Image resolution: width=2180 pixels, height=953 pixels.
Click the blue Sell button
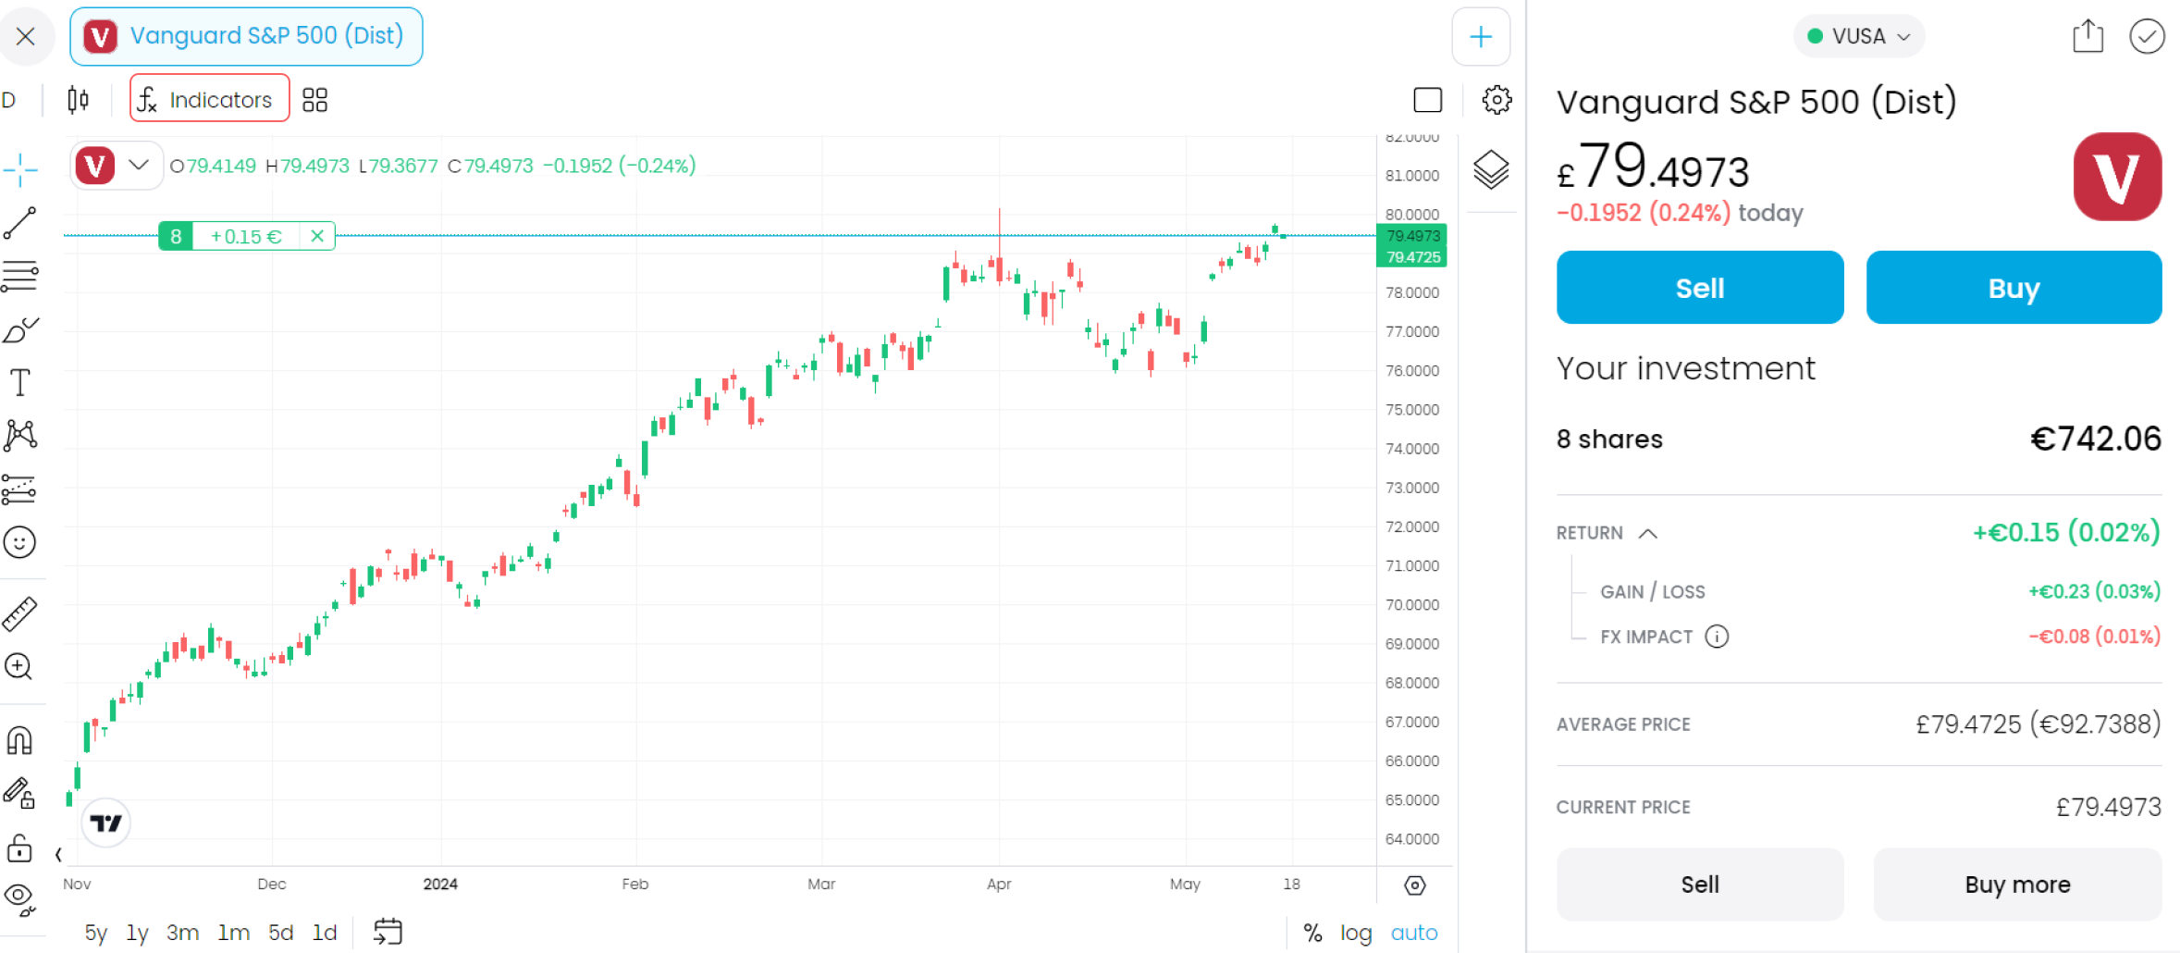coord(1700,288)
